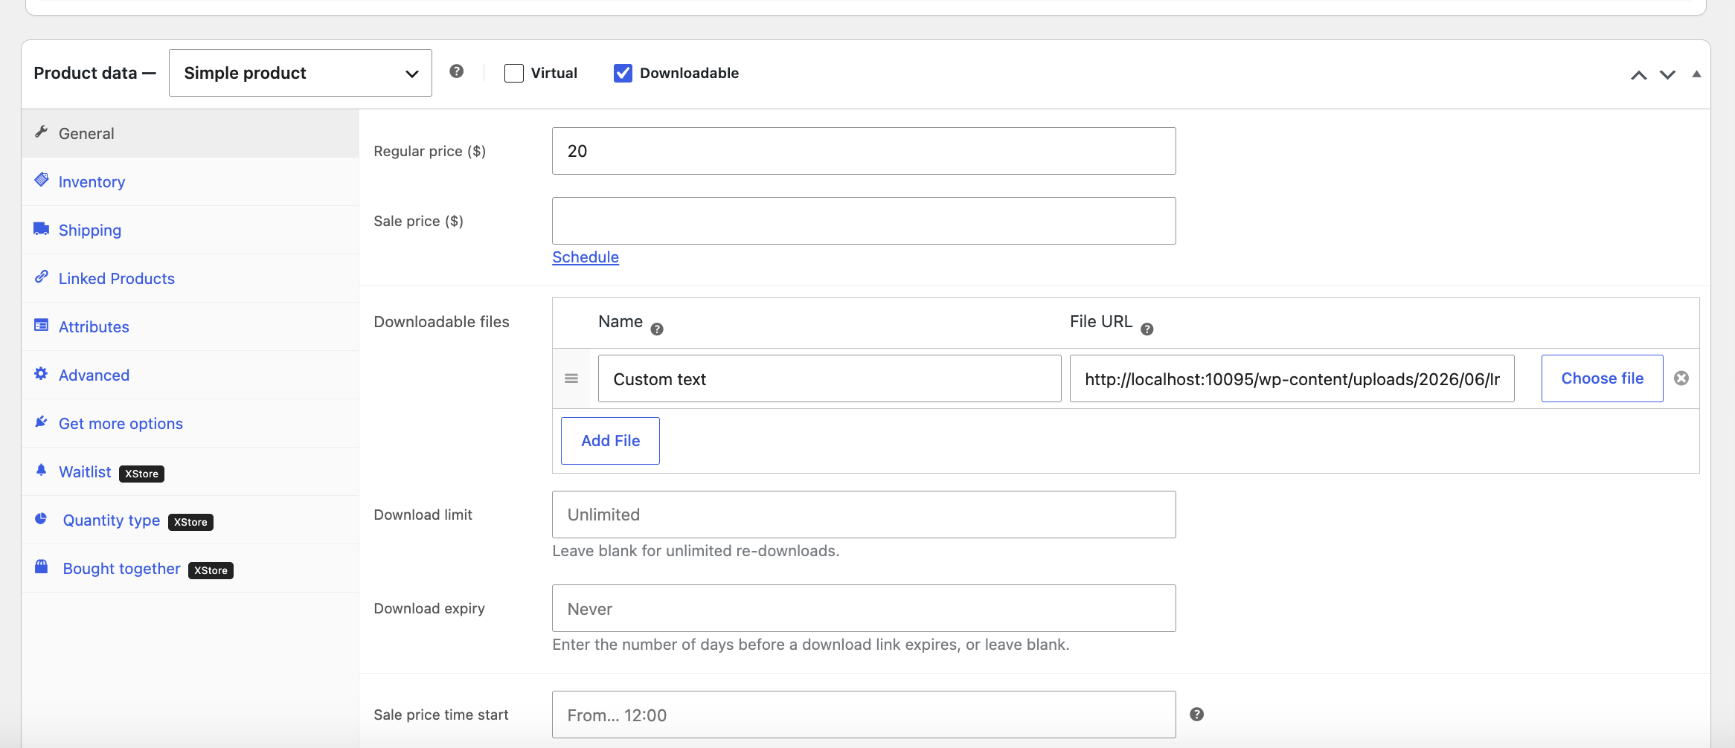
Task: Click the File URL help tooltip icon
Action: tap(1147, 329)
